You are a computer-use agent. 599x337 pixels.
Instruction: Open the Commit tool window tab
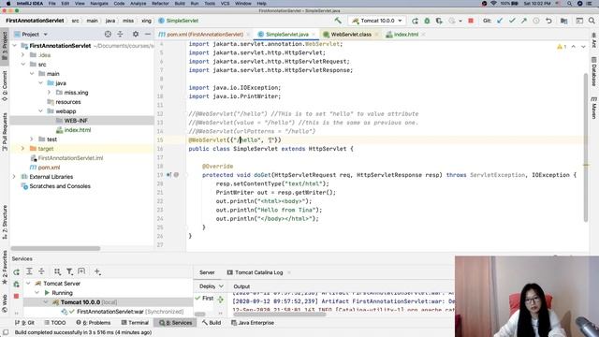(5, 85)
